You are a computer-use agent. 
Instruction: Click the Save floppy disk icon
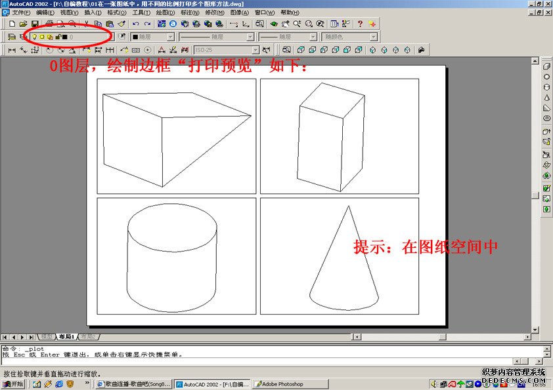tap(35, 24)
